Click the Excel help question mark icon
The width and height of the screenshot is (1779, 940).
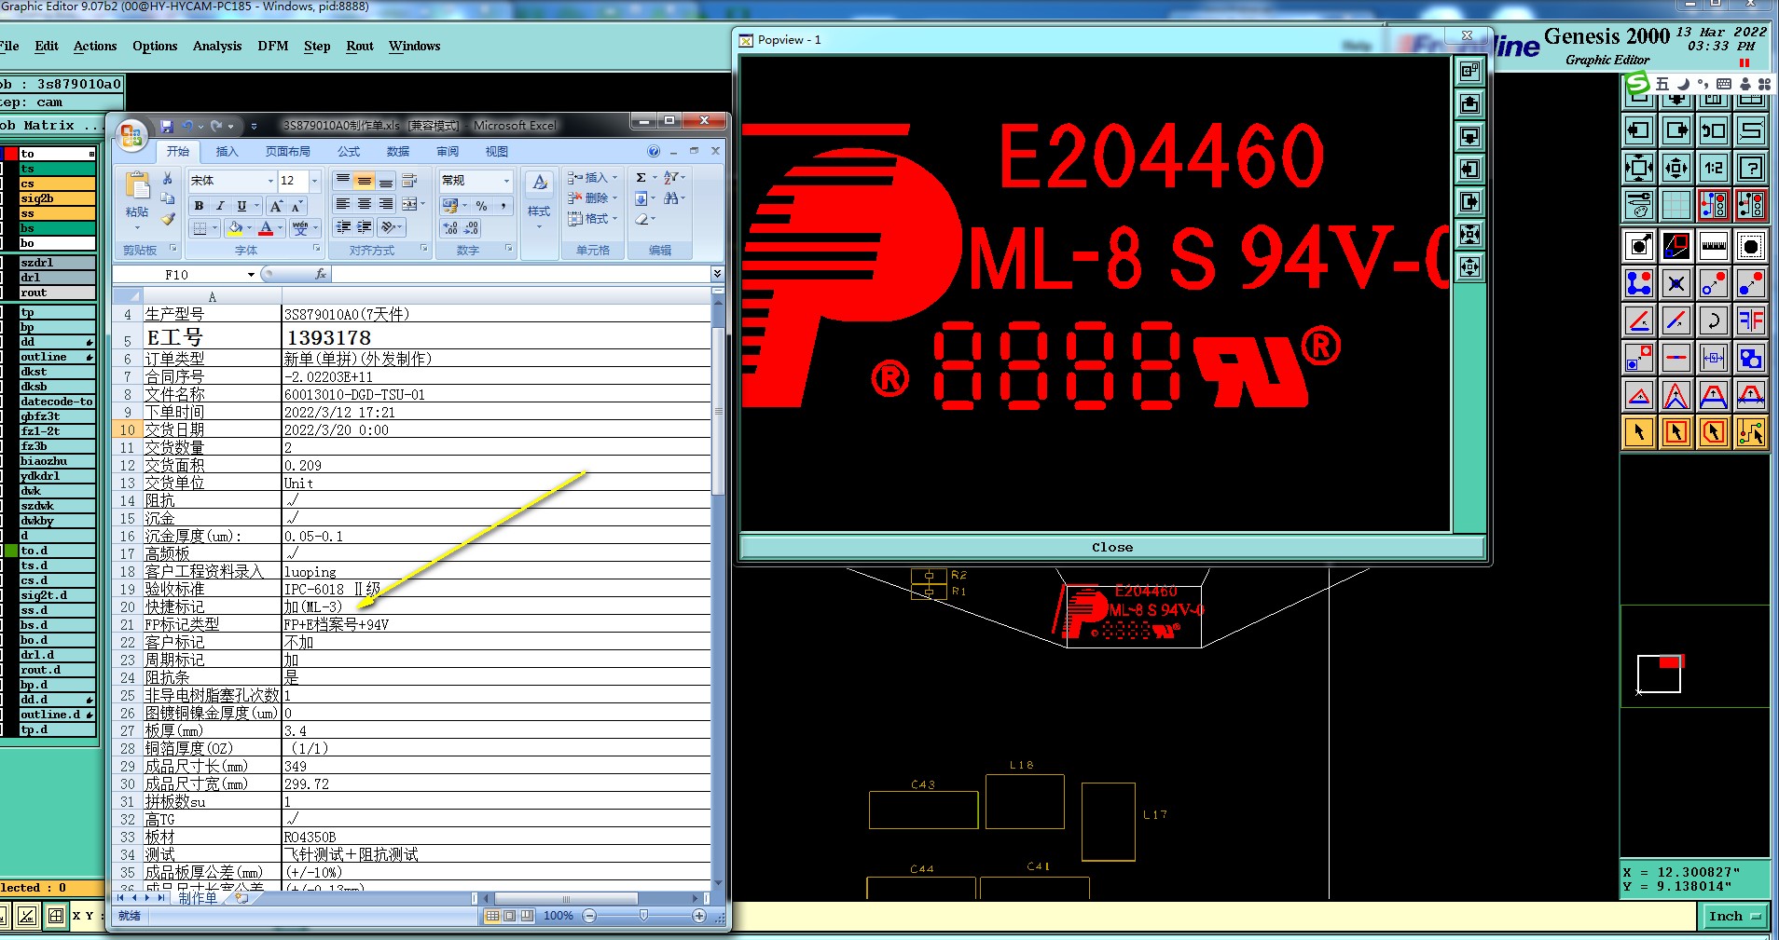click(654, 151)
